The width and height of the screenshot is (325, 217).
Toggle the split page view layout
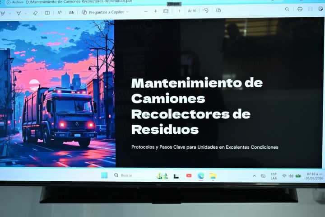coord(47,13)
